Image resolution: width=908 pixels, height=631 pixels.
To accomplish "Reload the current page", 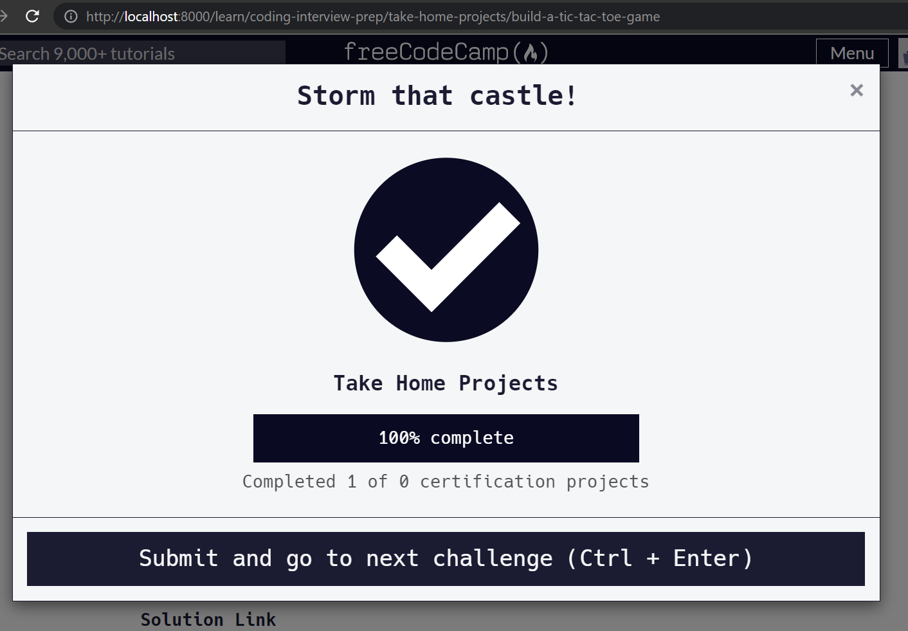I will coord(32,17).
